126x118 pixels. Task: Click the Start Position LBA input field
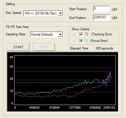(x=102, y=9)
